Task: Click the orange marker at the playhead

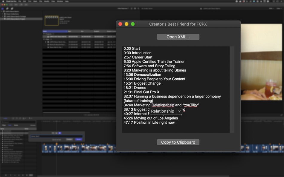Action: click(57, 144)
